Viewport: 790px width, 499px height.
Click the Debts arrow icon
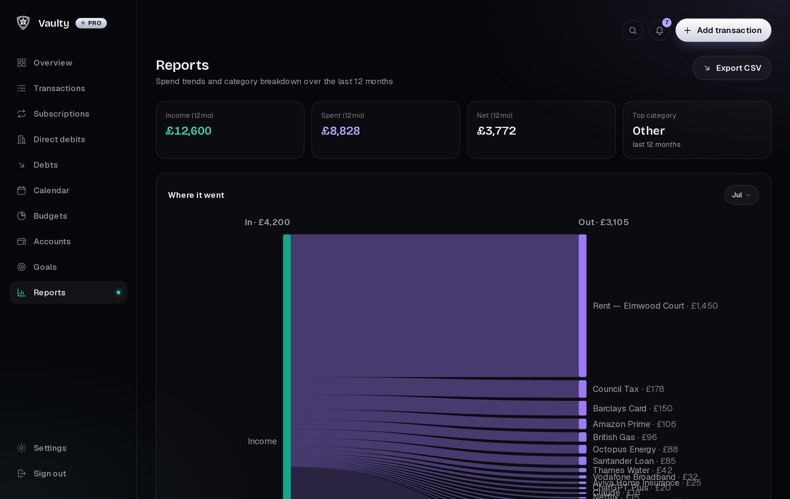tap(22, 165)
